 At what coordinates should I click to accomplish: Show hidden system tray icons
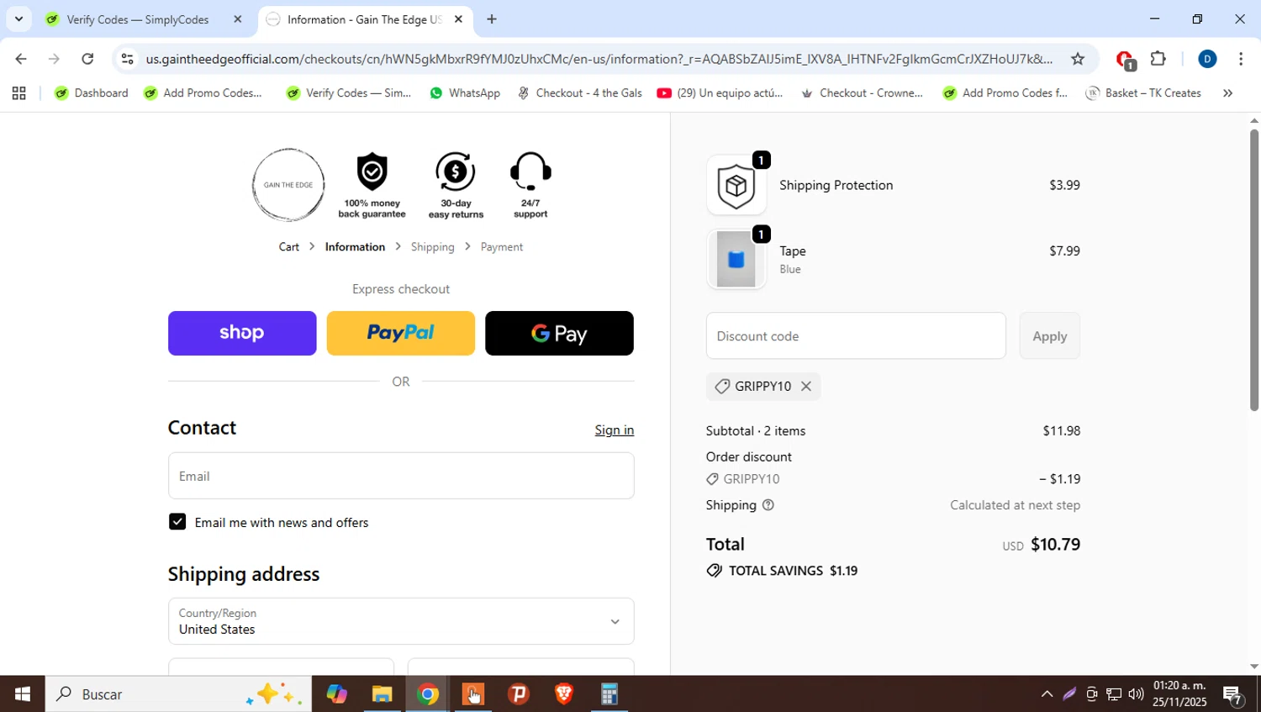tap(1047, 694)
